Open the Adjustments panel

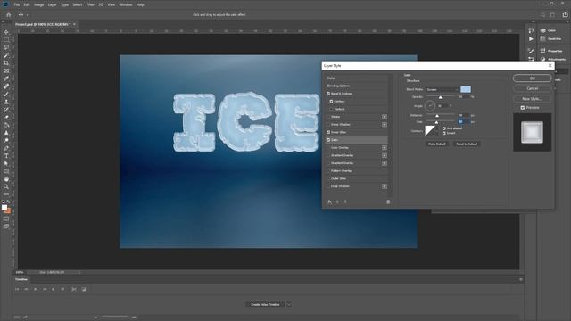[553, 59]
